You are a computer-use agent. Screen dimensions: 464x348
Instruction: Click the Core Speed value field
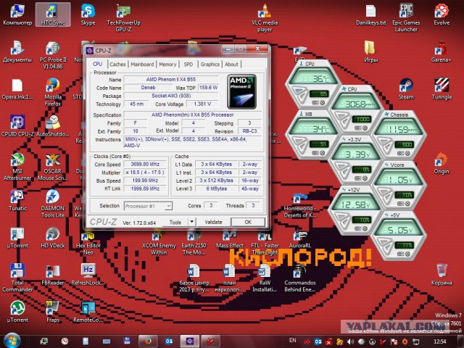click(145, 165)
